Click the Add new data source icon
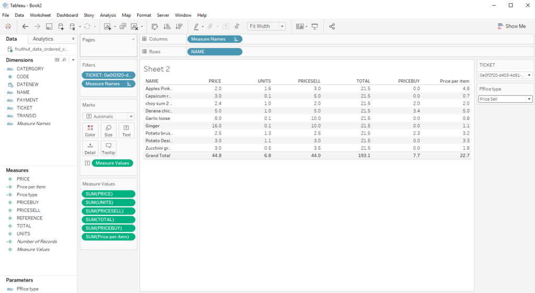Screen dimensions: 535x293 coord(61,26)
